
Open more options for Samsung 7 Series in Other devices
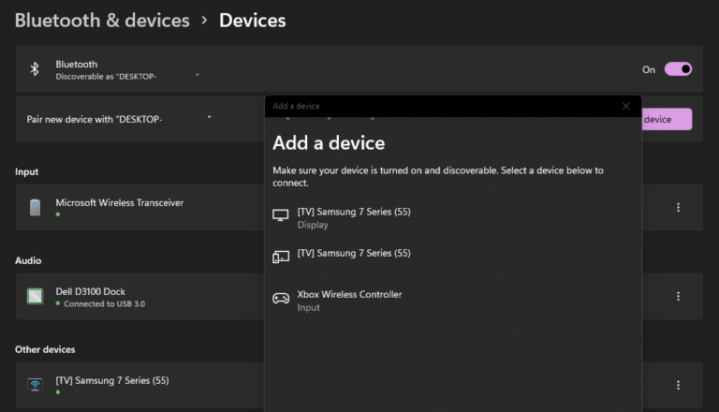(x=678, y=385)
